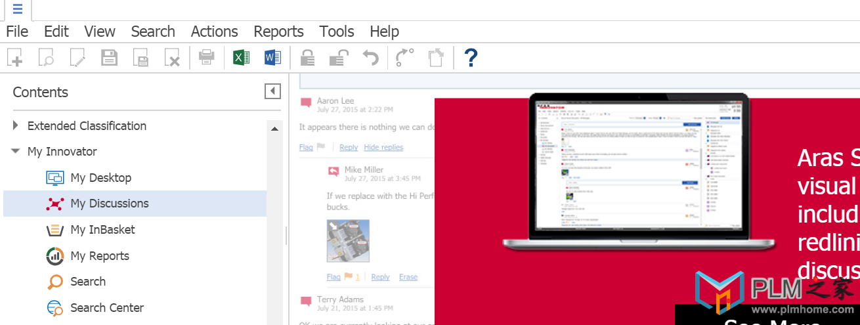Export to Word via toolbar icon

(272, 58)
